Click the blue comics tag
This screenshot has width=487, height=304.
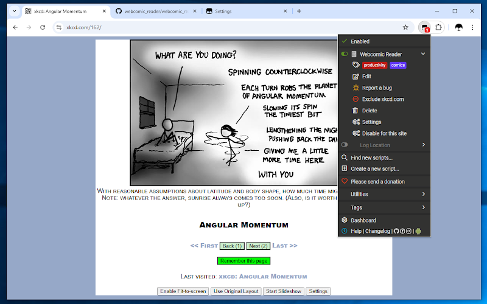[398, 65]
